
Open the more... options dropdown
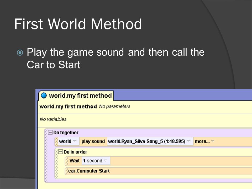pyautogui.click(x=204, y=141)
